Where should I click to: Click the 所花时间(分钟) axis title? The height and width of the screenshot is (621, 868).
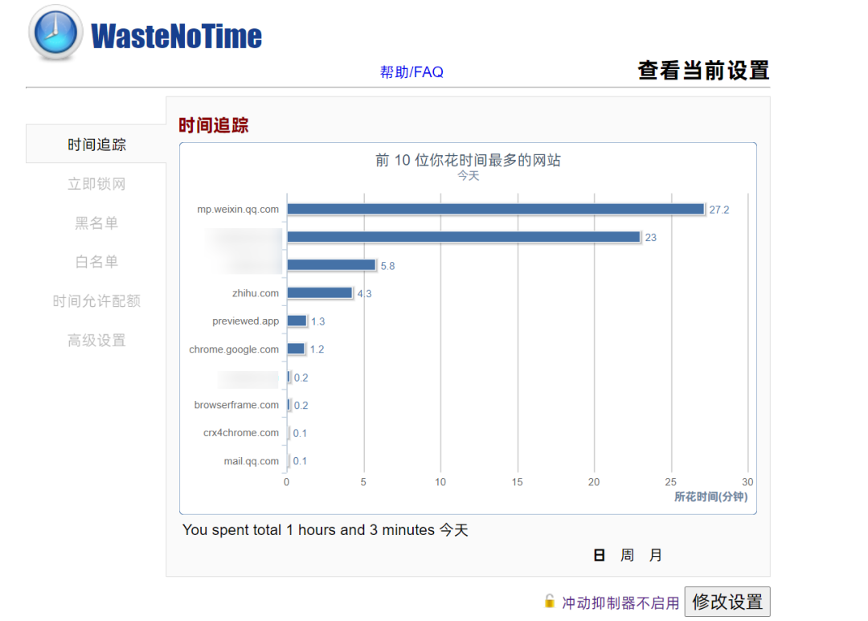710,496
